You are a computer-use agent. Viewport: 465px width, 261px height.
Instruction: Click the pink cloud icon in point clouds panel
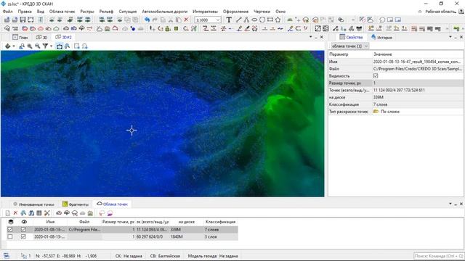[110, 213]
